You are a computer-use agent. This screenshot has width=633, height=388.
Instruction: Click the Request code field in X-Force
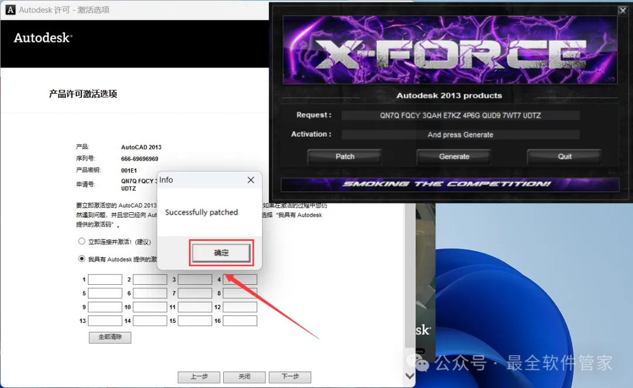pyautogui.click(x=460, y=115)
